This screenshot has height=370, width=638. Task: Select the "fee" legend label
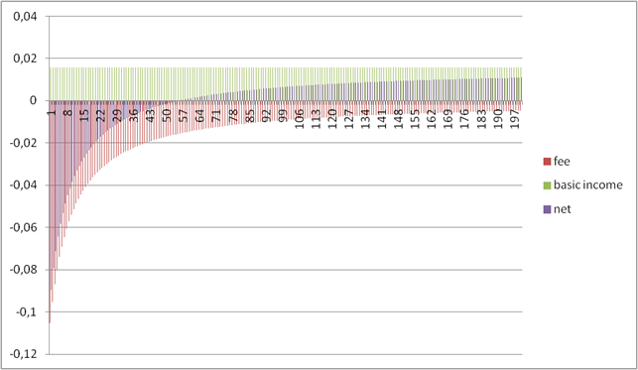562,162
